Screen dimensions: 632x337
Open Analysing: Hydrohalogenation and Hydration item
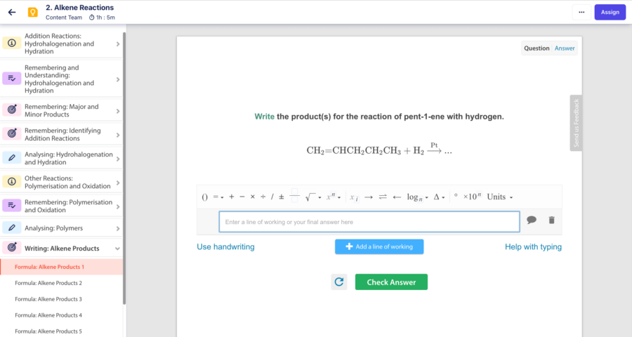(x=61, y=158)
